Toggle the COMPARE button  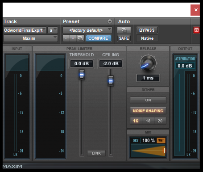(x=98, y=38)
